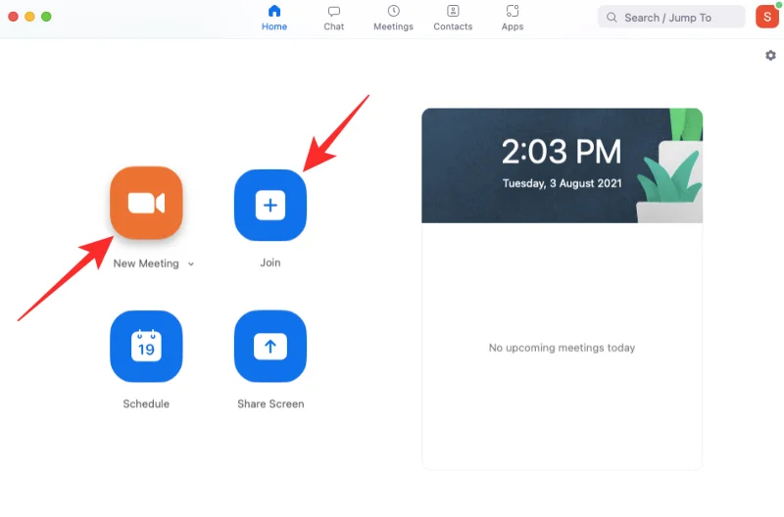Click the 2:03 PM clock banner
This screenshot has width=784, height=517.
[562, 164]
